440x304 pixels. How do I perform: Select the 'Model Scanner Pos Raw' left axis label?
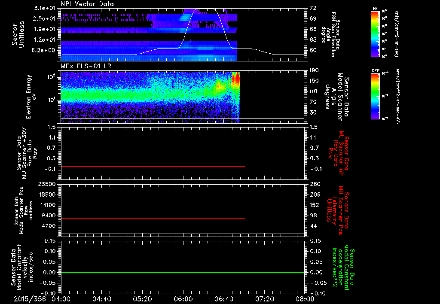click(x=24, y=210)
